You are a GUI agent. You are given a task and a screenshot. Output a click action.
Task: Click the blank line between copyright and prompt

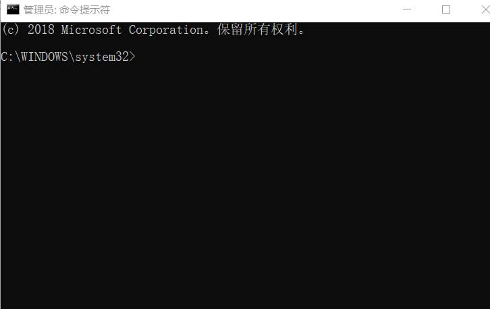coord(202,43)
